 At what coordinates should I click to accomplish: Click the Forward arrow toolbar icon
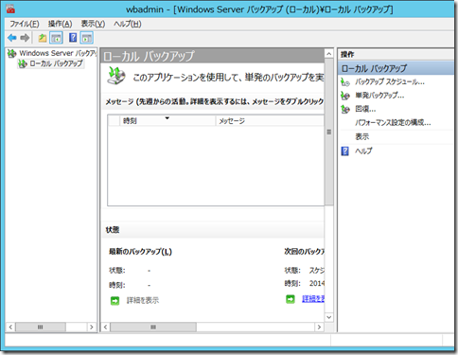[25, 38]
